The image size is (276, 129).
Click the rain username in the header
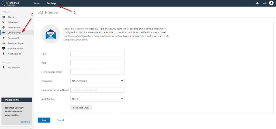265,3
